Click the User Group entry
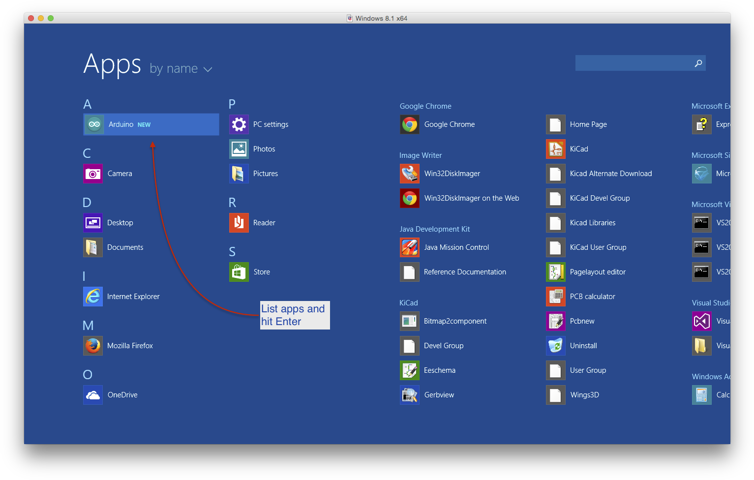Image resolution: width=754 pixels, height=480 pixels. 588,370
